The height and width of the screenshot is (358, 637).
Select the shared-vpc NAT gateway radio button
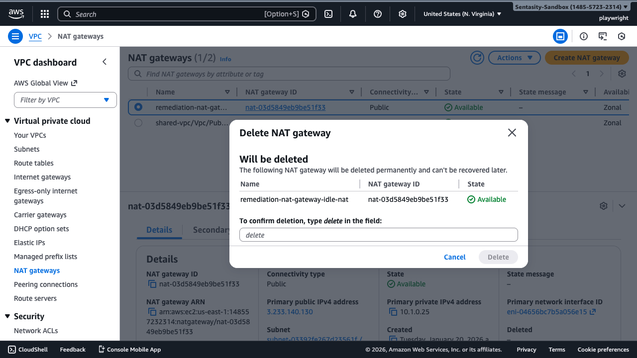(x=138, y=123)
